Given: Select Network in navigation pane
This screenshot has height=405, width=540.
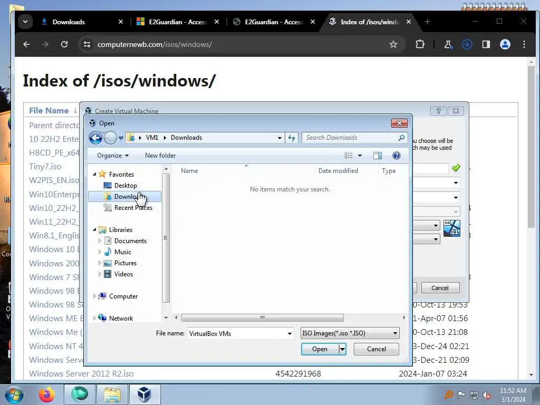Looking at the screenshot, I should 121,319.
